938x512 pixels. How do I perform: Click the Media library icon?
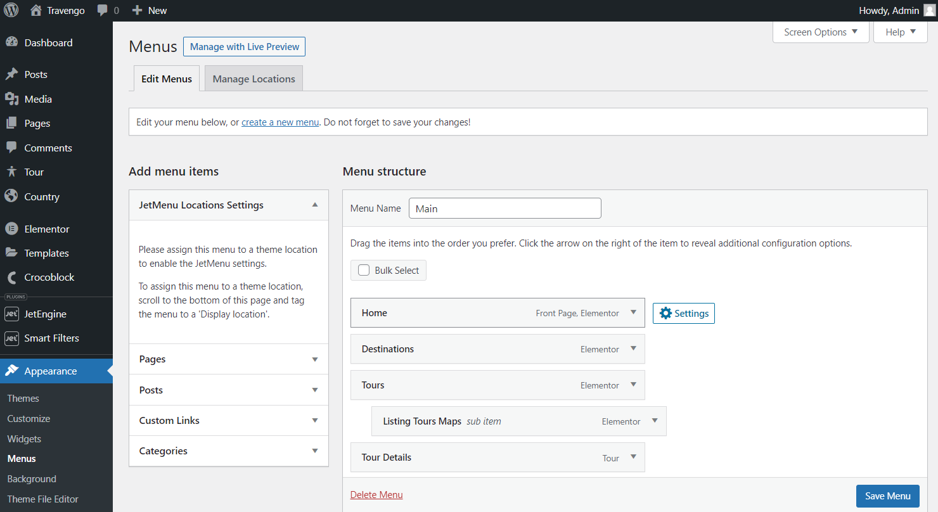pyautogui.click(x=11, y=99)
